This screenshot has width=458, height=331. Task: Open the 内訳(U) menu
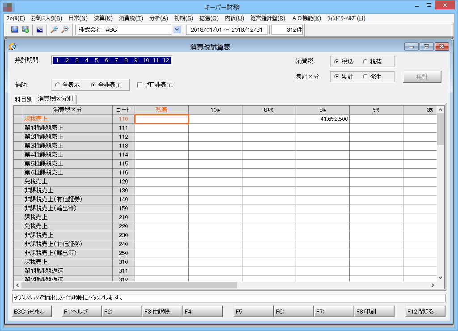pyautogui.click(x=234, y=18)
